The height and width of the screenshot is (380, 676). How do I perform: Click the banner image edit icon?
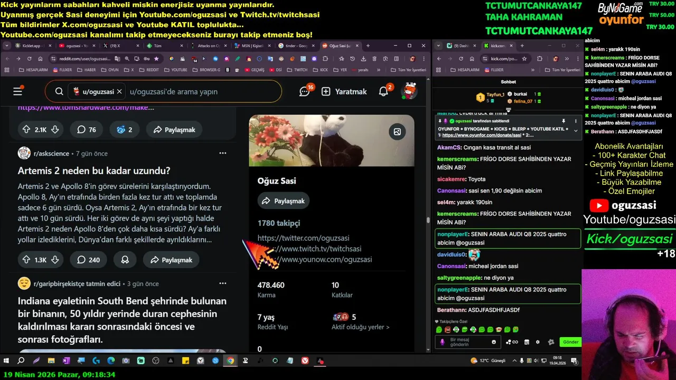click(397, 131)
